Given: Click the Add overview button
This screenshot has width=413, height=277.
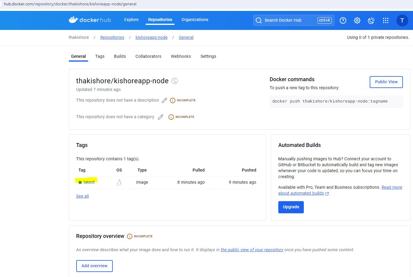Looking at the screenshot, I should coord(94,266).
